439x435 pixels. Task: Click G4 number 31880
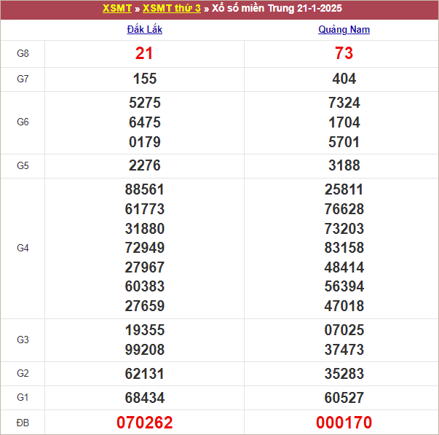[145, 229]
